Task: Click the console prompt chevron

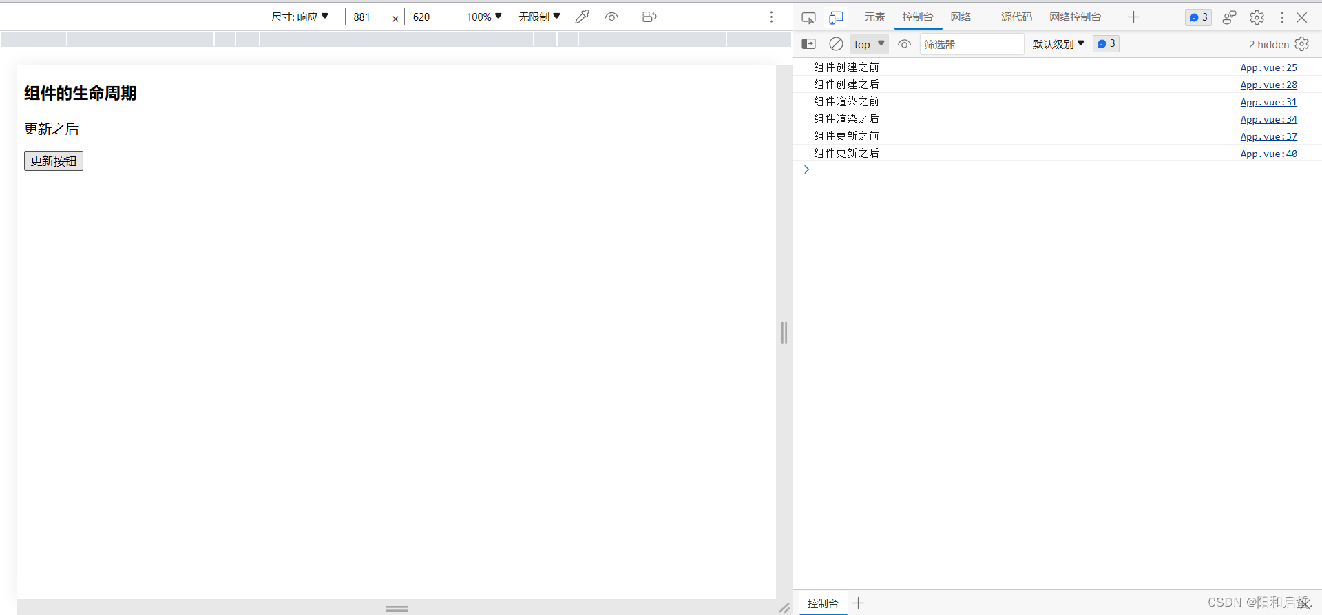Action: [x=806, y=169]
